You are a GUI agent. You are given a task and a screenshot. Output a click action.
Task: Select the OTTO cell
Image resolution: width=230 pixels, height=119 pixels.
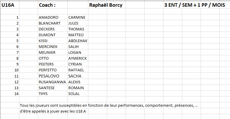tap(53, 58)
